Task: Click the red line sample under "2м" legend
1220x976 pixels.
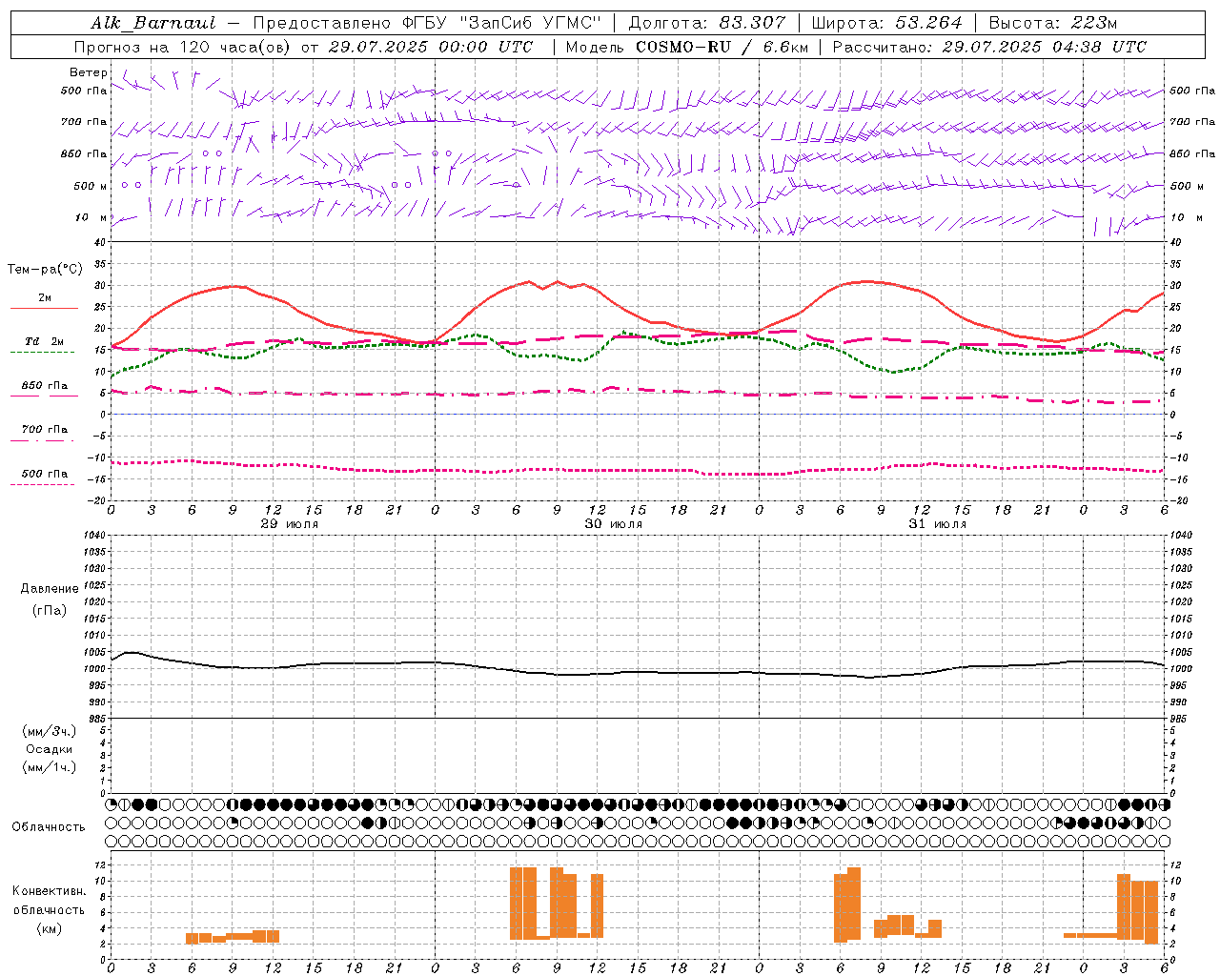Action: click(44, 309)
